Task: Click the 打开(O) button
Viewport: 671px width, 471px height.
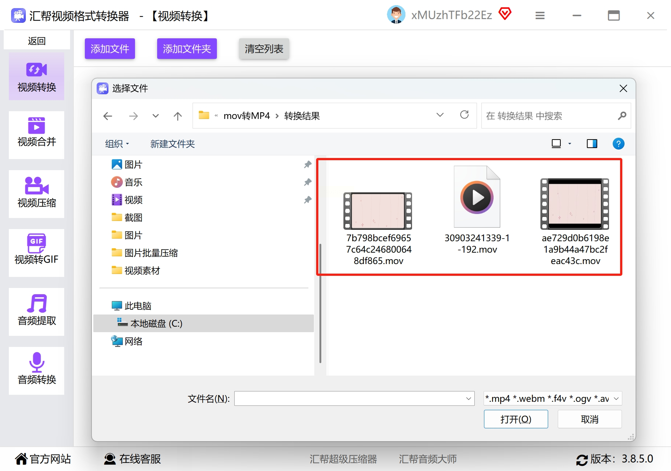Action: click(x=516, y=419)
